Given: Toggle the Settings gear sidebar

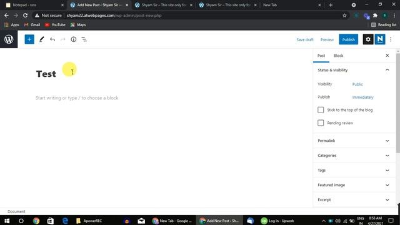Looking at the screenshot, I should pos(368,39).
